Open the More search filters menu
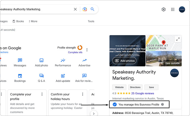Image resolution: width=190 pixels, height=116 pixels. (33, 21)
